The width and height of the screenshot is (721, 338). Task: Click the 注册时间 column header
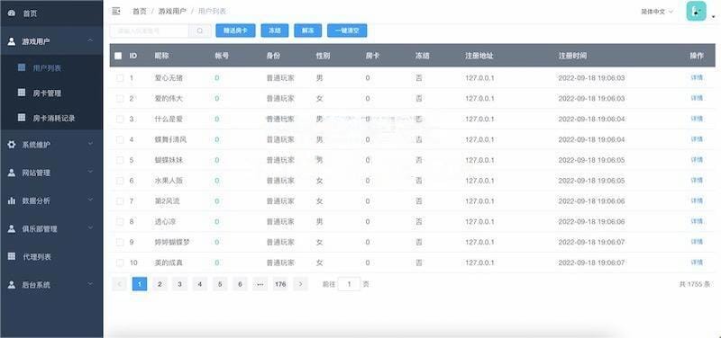tap(572, 56)
